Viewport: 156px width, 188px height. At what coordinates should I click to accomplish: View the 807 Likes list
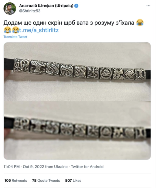coord(73,180)
